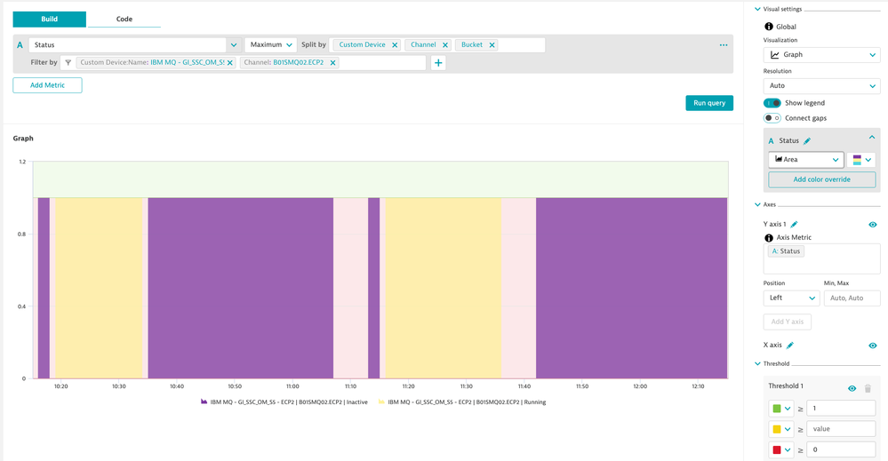This screenshot has height=461, width=888.
Task: Toggle the Show legend switch
Action: 772,103
